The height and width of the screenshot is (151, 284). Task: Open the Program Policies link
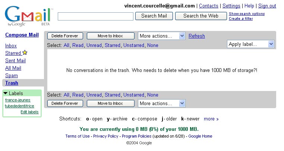[136, 136]
